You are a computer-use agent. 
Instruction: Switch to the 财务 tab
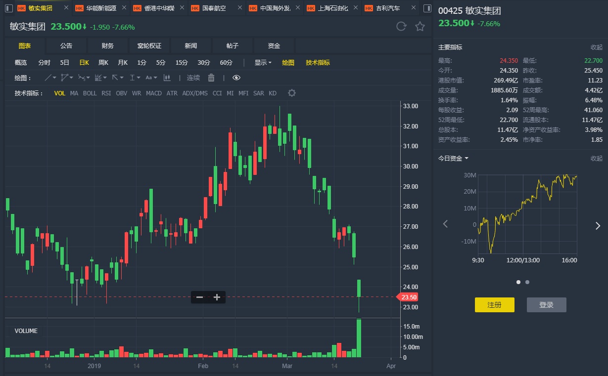pyautogui.click(x=108, y=46)
